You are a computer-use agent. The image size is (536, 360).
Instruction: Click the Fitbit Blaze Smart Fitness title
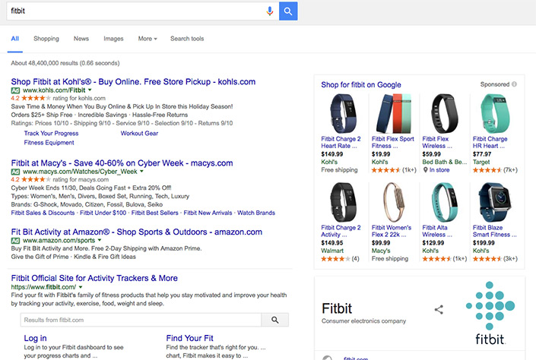[495, 231]
